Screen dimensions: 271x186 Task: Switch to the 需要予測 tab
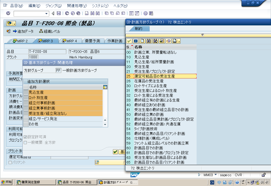pyautogui.click(x=93, y=41)
